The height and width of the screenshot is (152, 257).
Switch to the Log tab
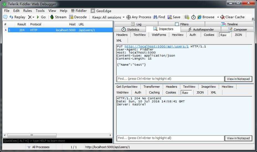pos(136,24)
